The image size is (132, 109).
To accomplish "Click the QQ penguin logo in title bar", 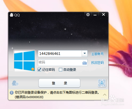I will pos(11,15).
